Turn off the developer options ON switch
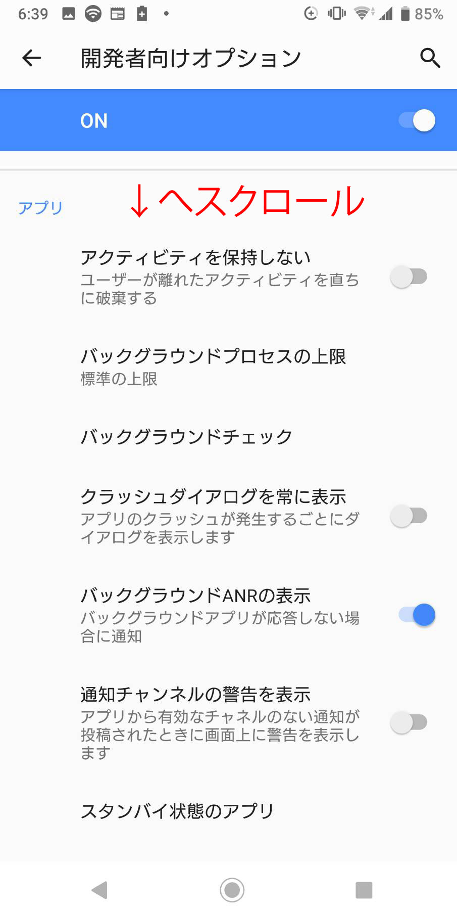Viewport: 457px width, 915px height. pyautogui.click(x=417, y=120)
